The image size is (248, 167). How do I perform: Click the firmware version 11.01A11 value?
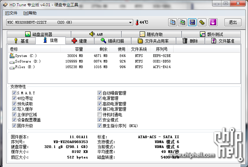pos(79,137)
